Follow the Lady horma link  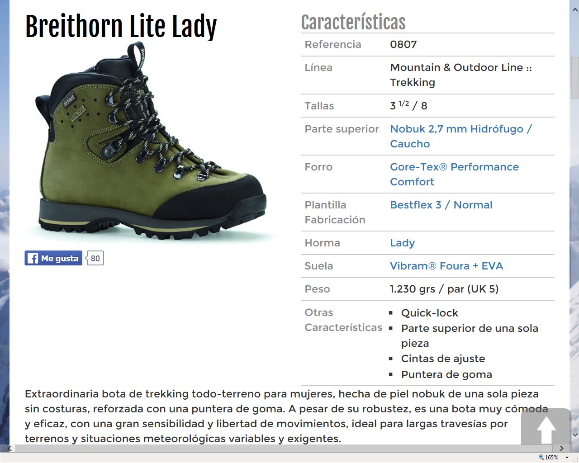click(402, 243)
